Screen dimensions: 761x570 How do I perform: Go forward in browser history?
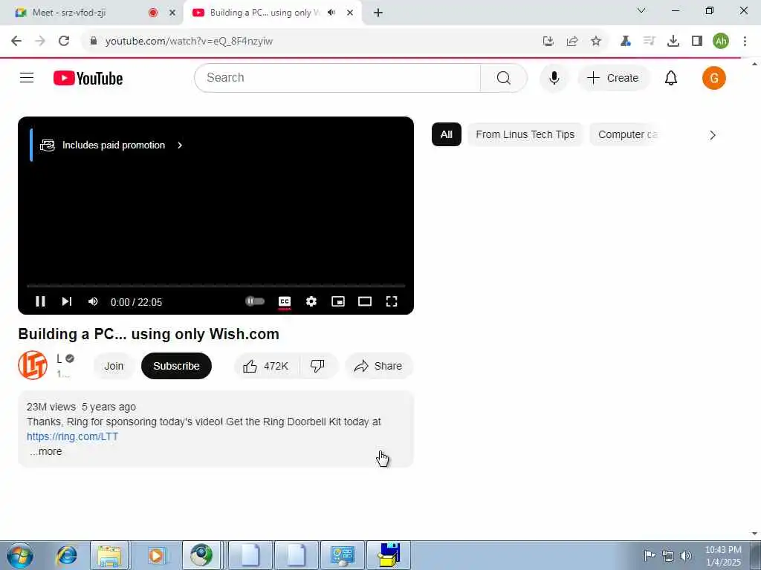pos(40,41)
